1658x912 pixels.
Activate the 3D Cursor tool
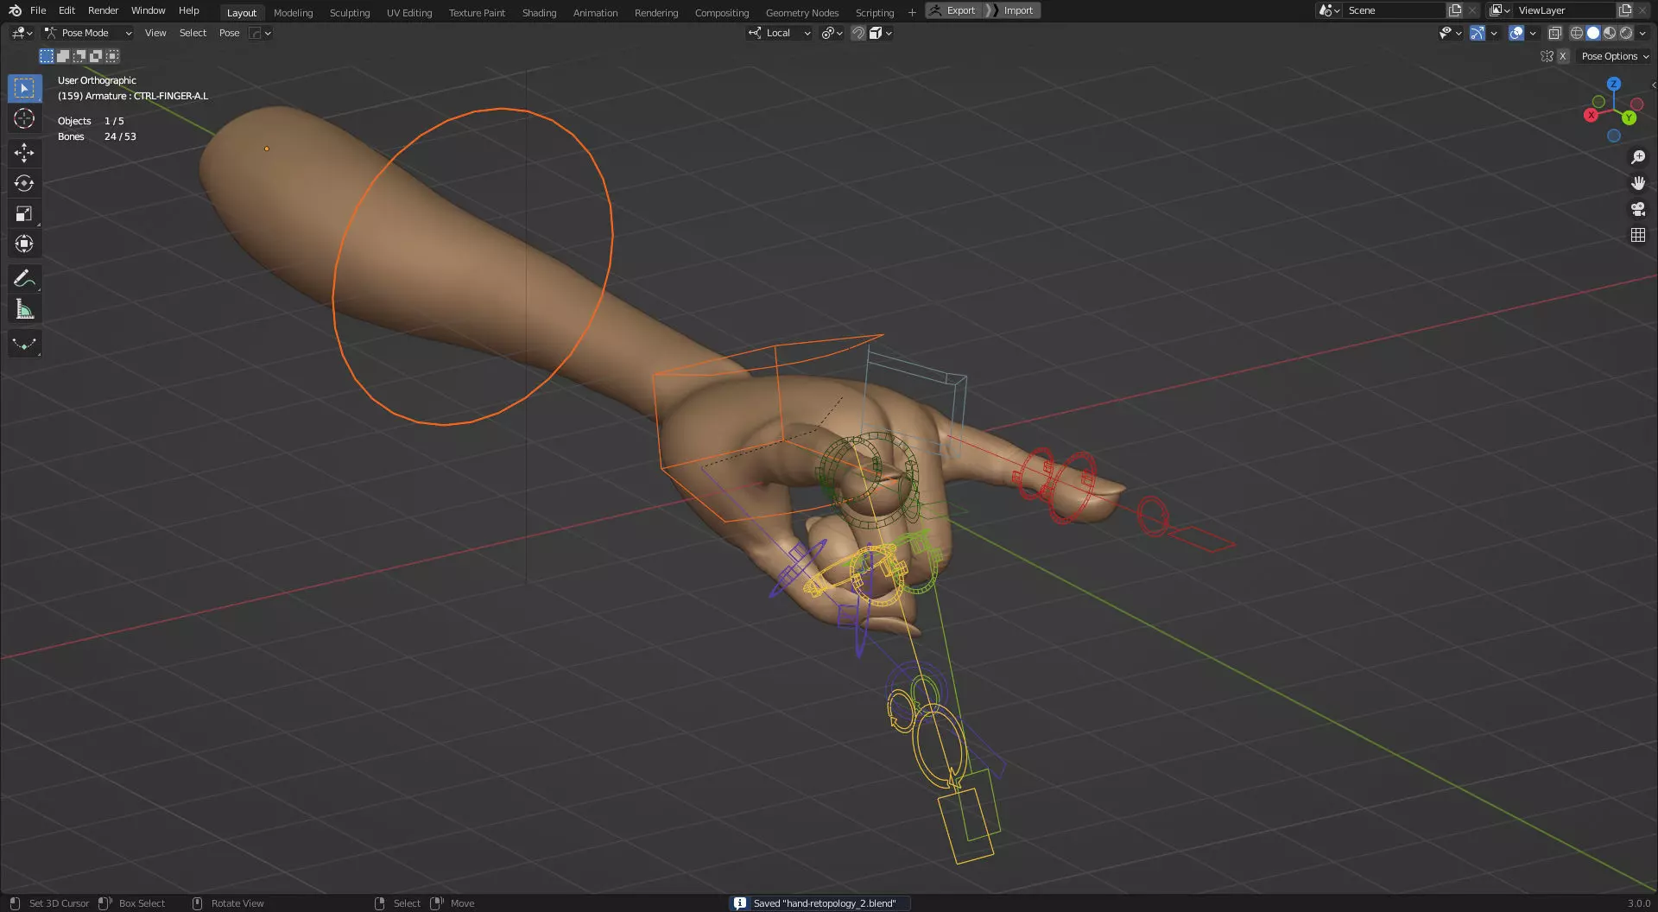24,118
